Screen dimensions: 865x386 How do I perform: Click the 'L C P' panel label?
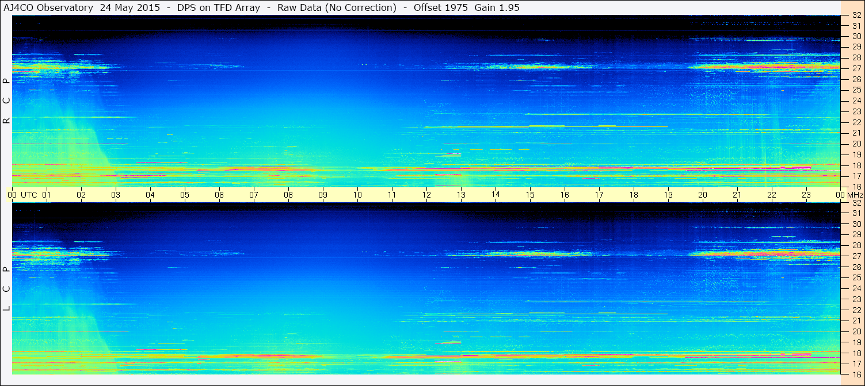coord(7,289)
